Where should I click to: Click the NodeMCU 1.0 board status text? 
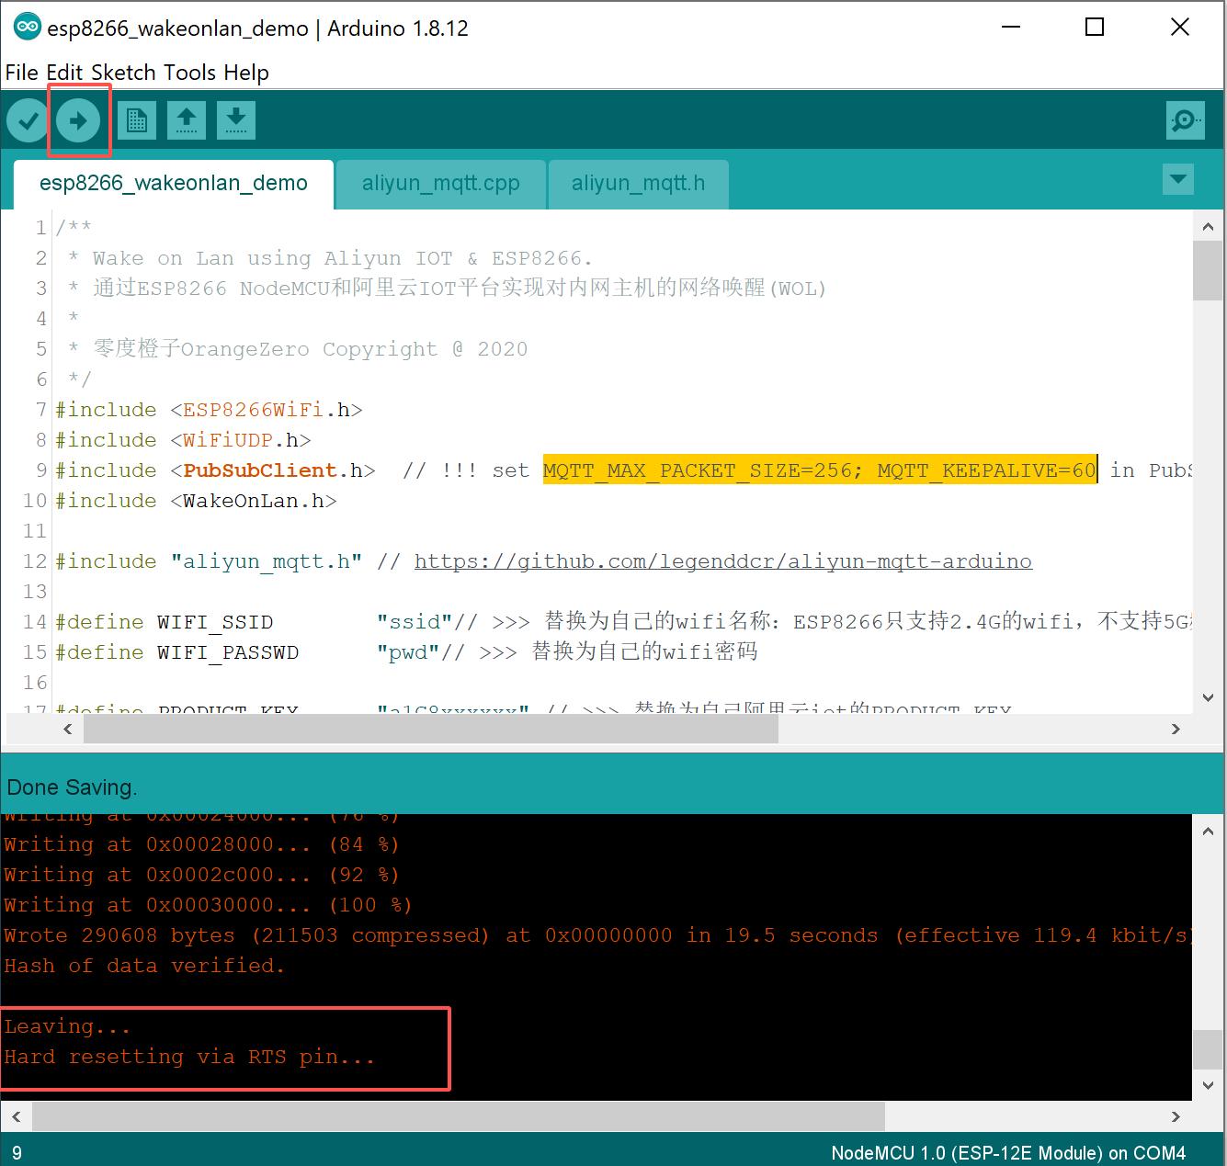pyautogui.click(x=1008, y=1152)
